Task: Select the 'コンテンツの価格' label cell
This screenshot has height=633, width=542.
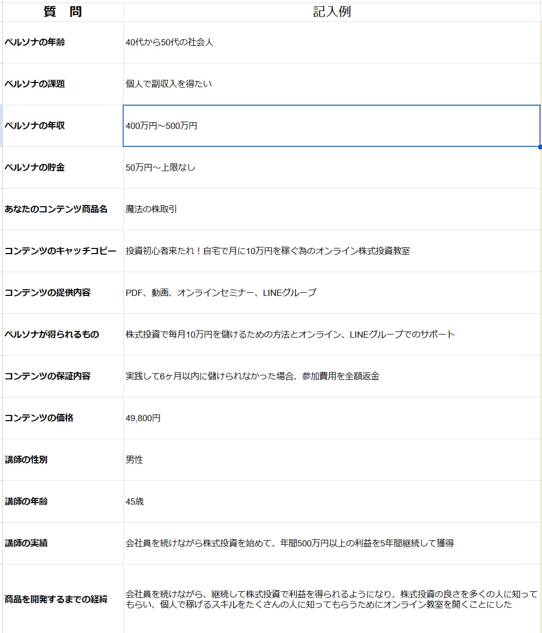Action: click(x=63, y=418)
